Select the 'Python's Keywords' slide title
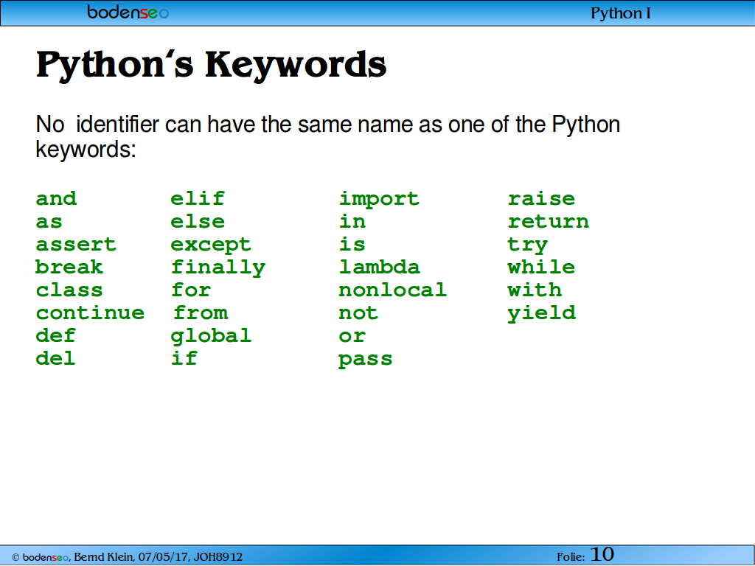Viewport: 755px width, 566px height. pos(212,65)
